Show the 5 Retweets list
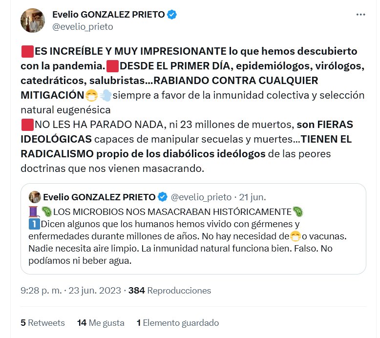The height and width of the screenshot is (338, 380). 42,323
